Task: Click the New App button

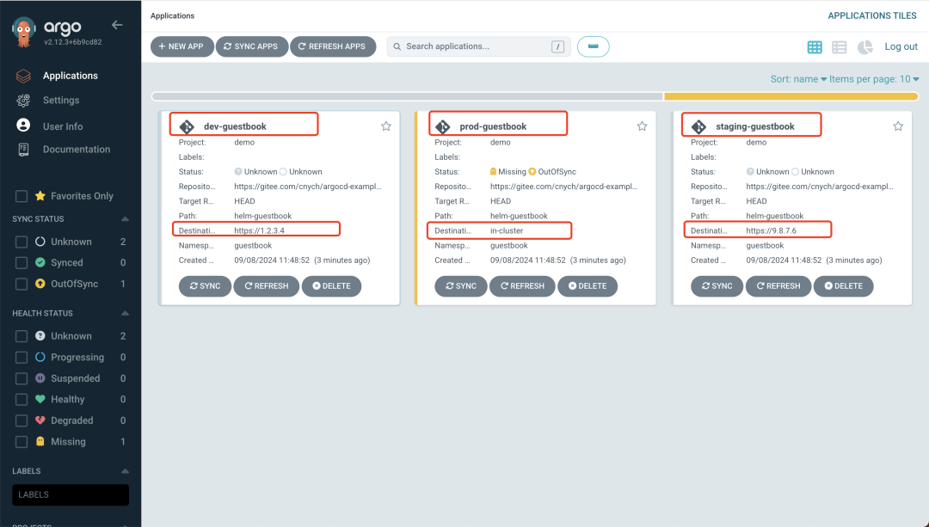Action: pyautogui.click(x=181, y=46)
